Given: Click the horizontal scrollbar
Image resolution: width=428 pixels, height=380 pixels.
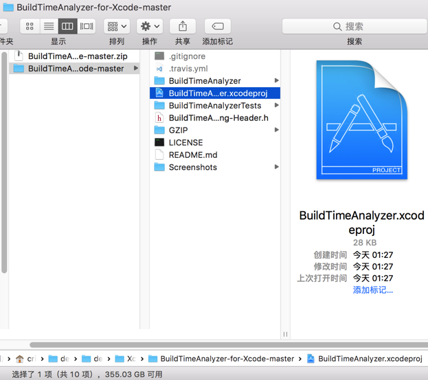Looking at the screenshot, I should point(229,345).
